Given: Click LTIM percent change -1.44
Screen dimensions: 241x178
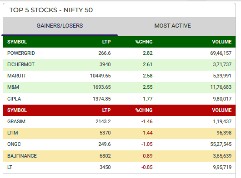Looking at the screenshot, I should point(147,133).
